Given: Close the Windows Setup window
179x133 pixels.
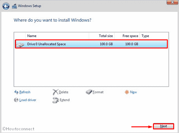Looking at the screenshot, I should click(x=172, y=2).
